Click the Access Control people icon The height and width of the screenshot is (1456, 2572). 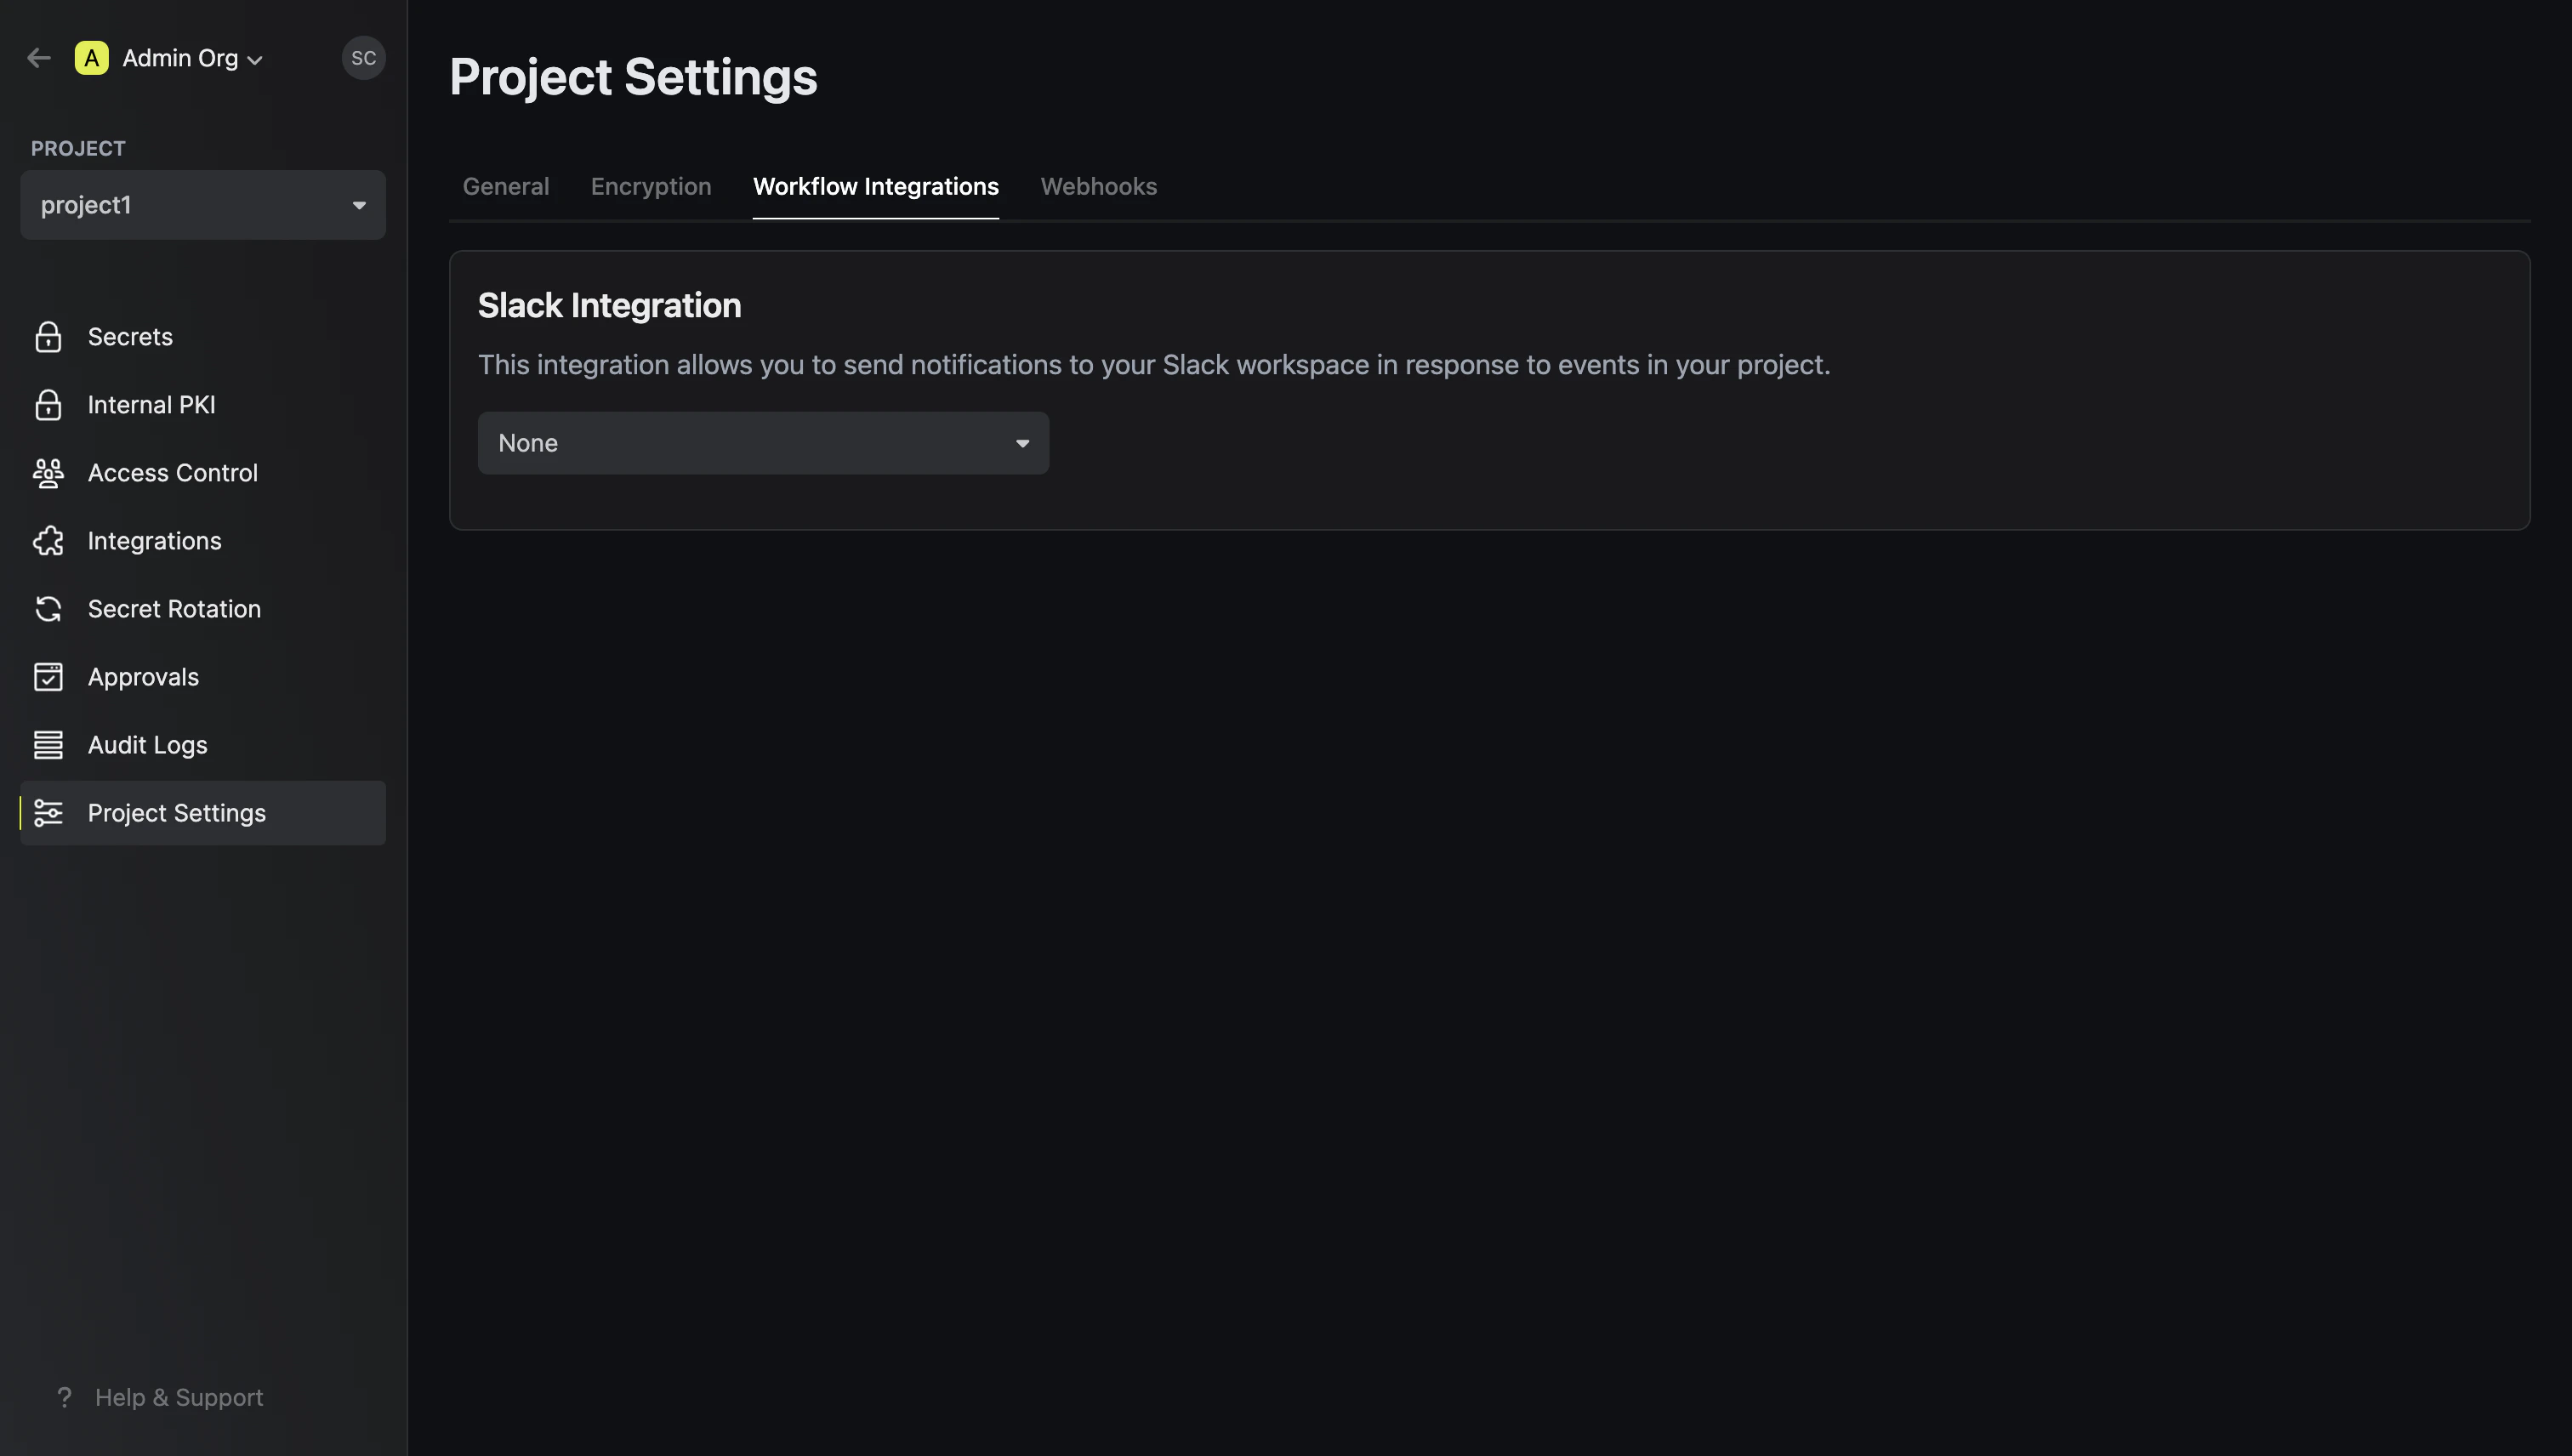[x=48, y=473]
